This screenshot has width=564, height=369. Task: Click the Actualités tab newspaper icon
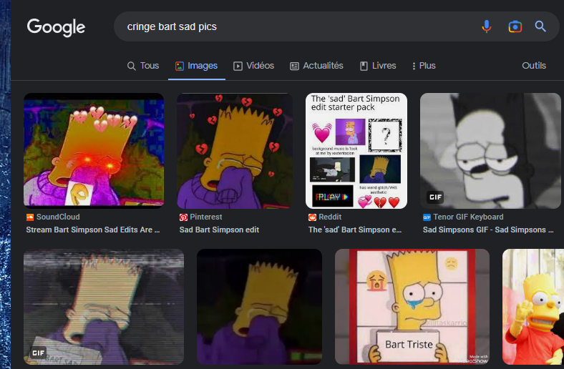[x=295, y=66]
